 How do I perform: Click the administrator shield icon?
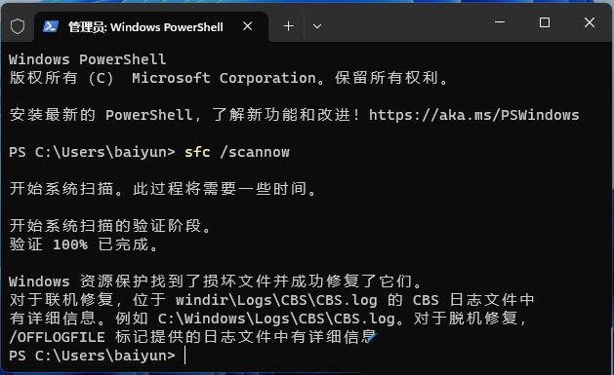[18, 26]
